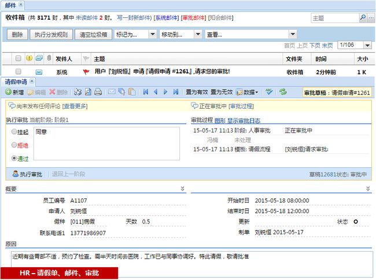Open the 数据 dropdown menu
The height and width of the screenshot is (280, 376).
[x=247, y=92]
